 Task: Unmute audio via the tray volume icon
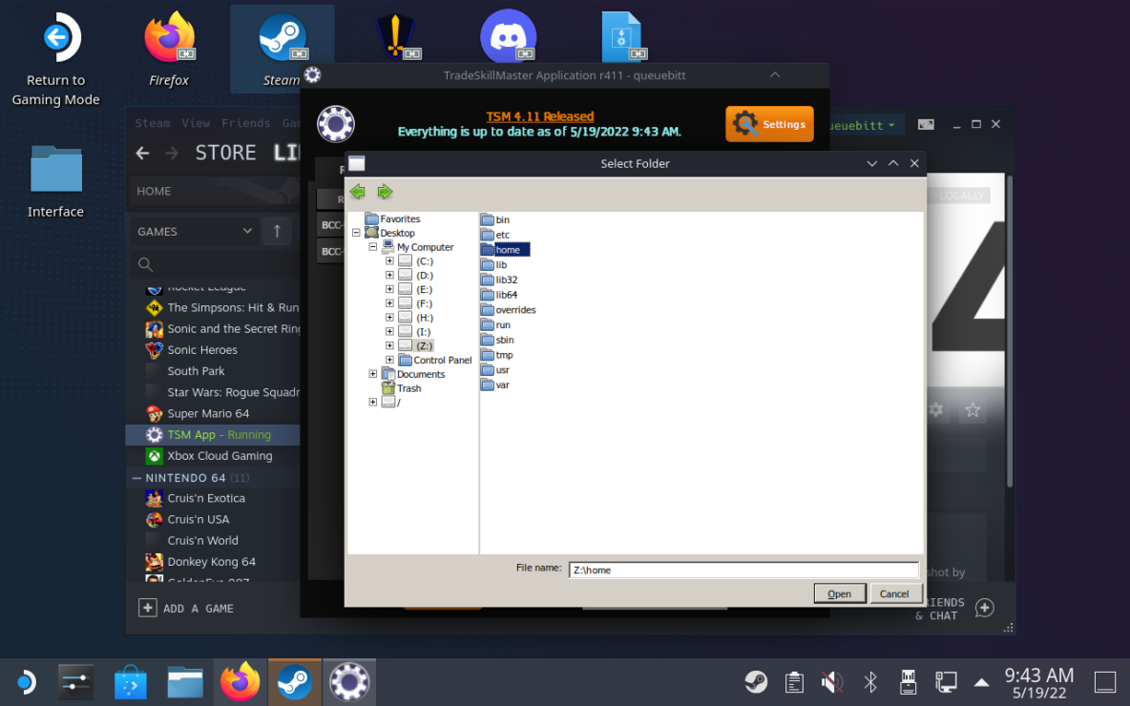tap(831, 682)
